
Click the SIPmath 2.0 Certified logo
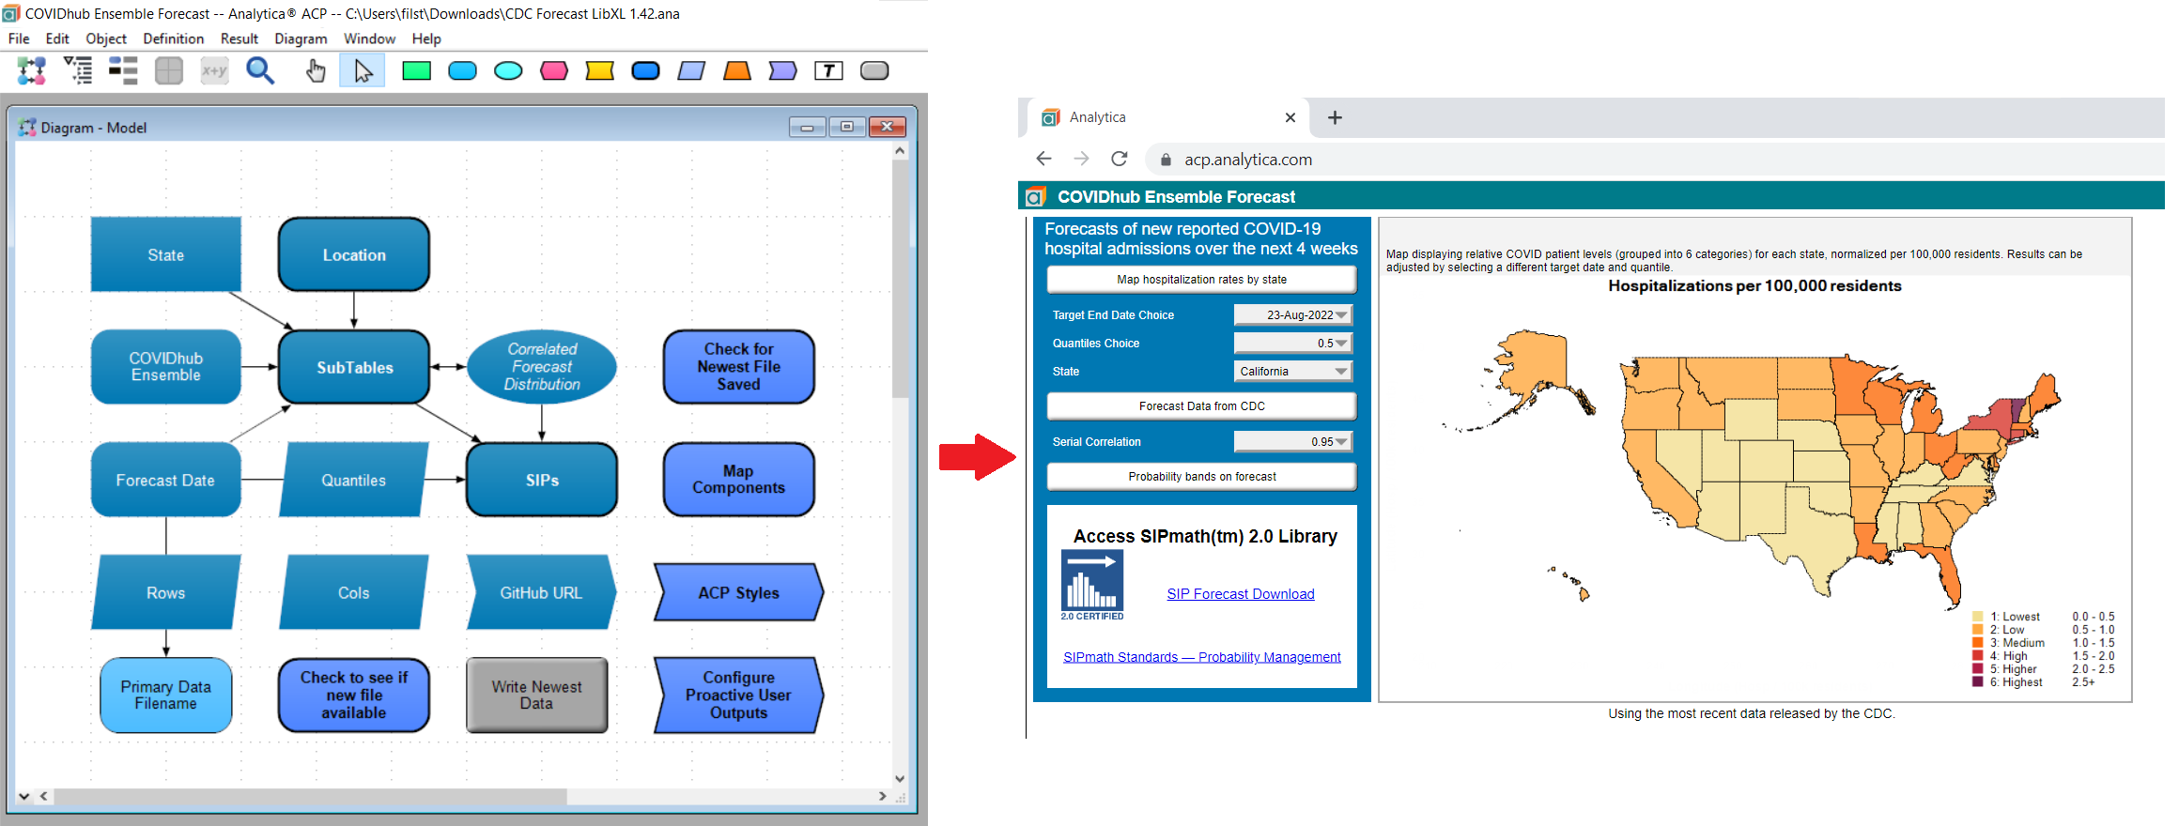(x=1092, y=585)
